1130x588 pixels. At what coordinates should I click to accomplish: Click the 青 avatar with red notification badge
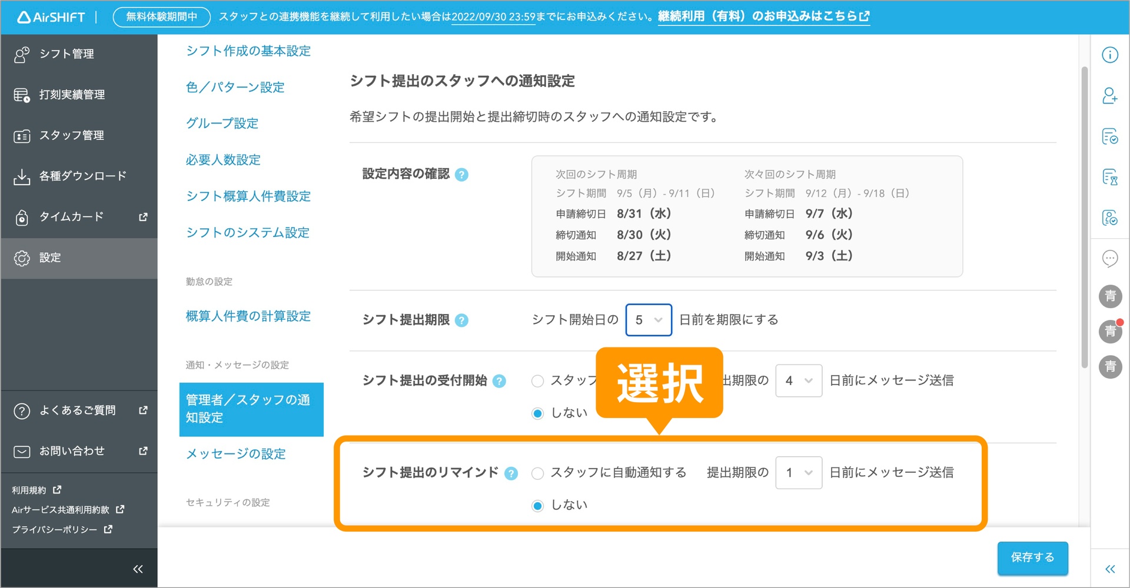pos(1110,332)
